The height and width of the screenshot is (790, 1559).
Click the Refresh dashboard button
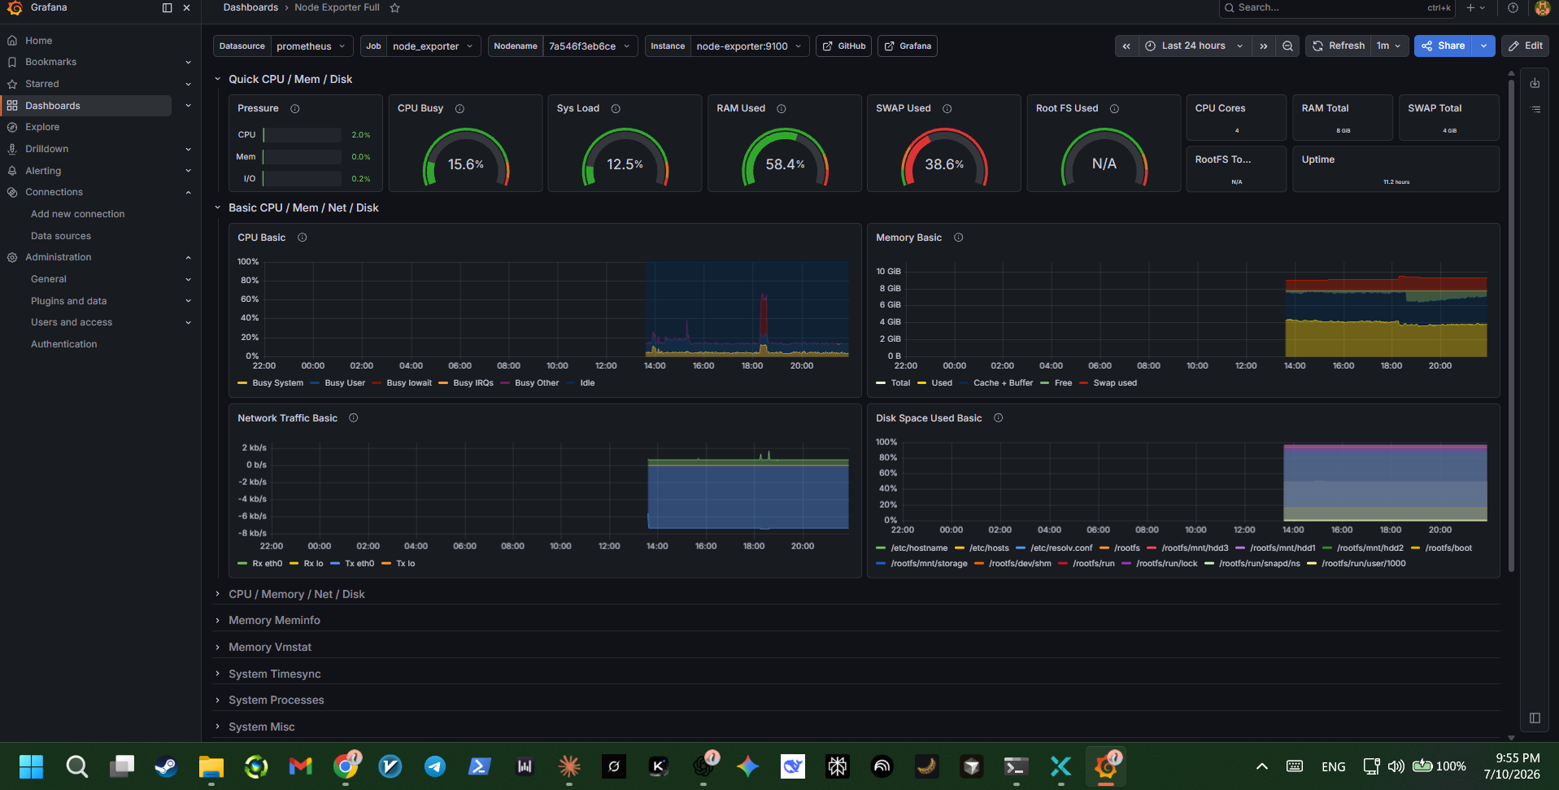[1338, 46]
